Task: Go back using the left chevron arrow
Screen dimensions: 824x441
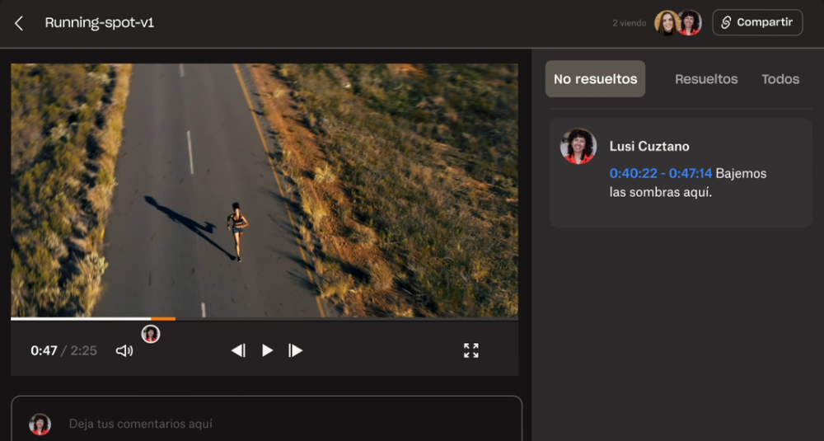Action: click(x=19, y=23)
